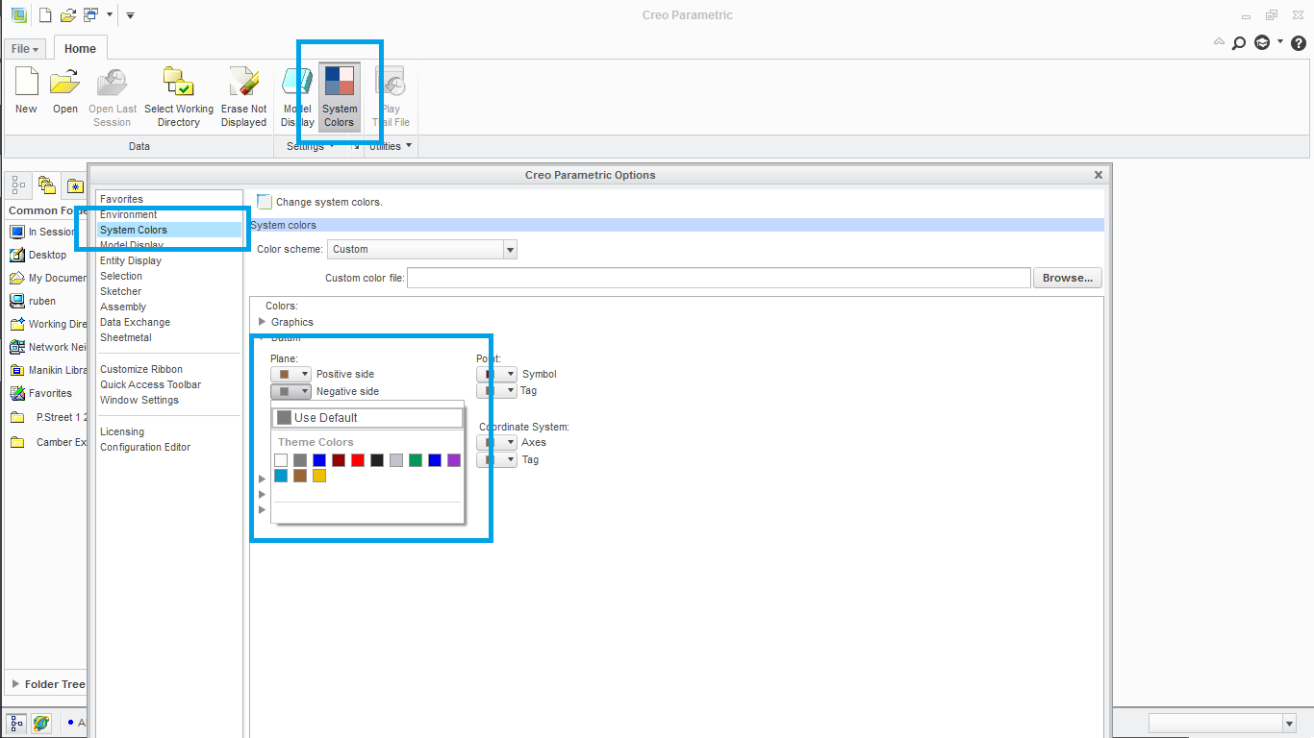Switch to the Folder Browser navigator tab
Screen dimensions: 1314x738
(46, 184)
